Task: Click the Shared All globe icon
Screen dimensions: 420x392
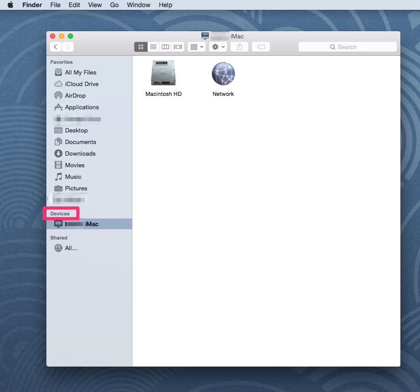Action: [58, 248]
